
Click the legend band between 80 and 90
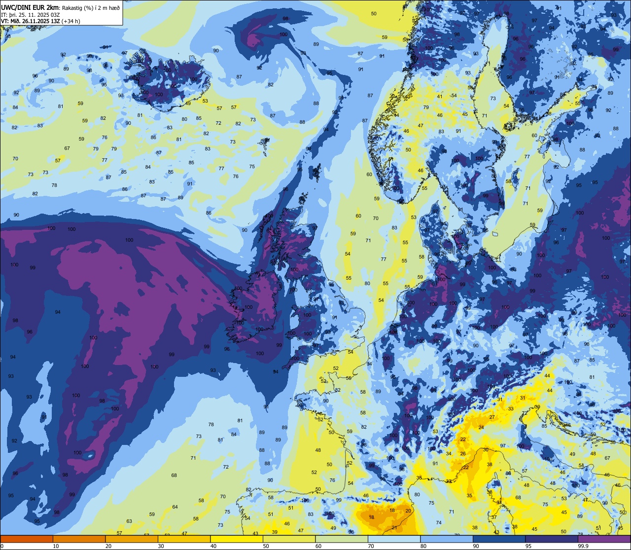(447, 539)
